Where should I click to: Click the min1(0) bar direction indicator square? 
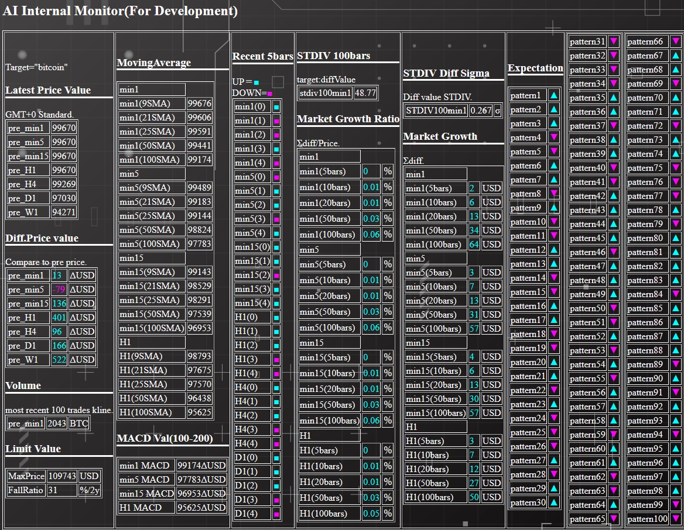pos(276,107)
